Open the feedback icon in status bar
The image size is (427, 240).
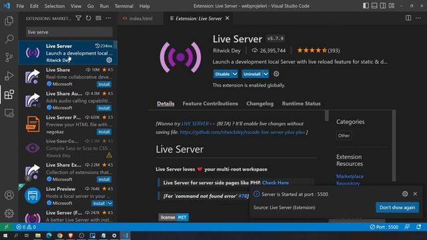click(407, 227)
